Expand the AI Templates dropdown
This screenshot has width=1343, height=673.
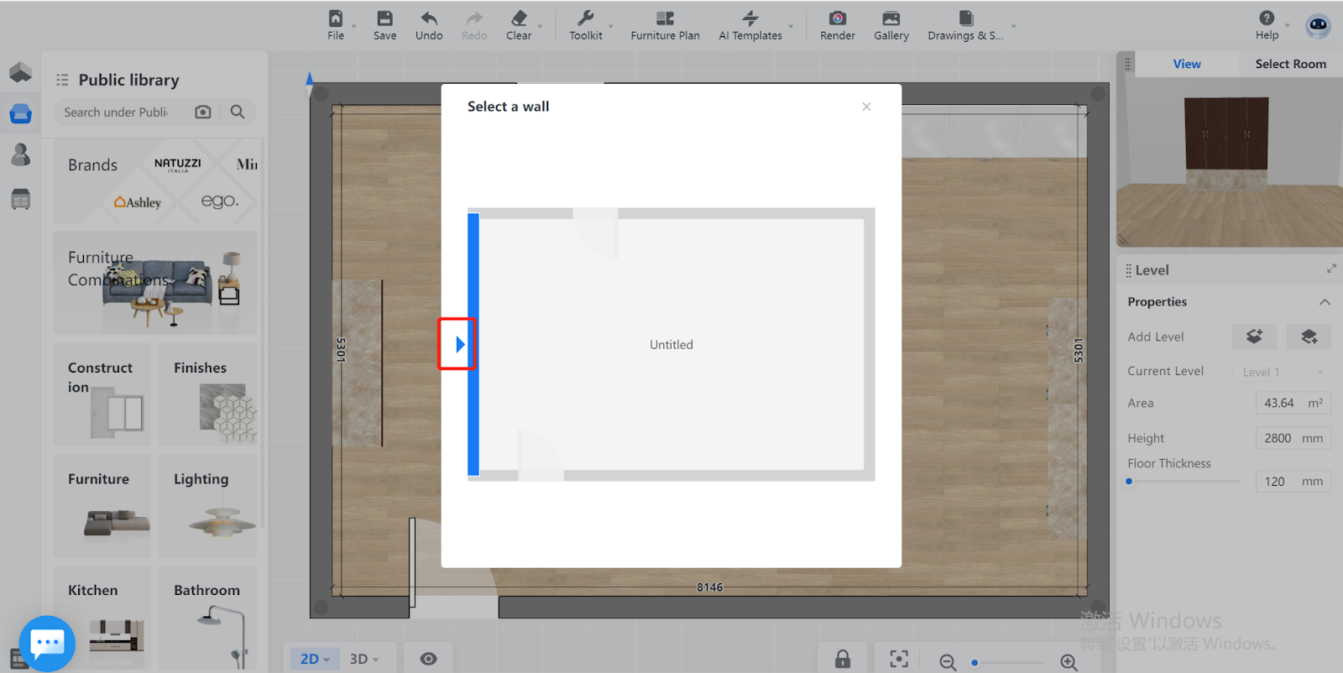[x=791, y=27]
